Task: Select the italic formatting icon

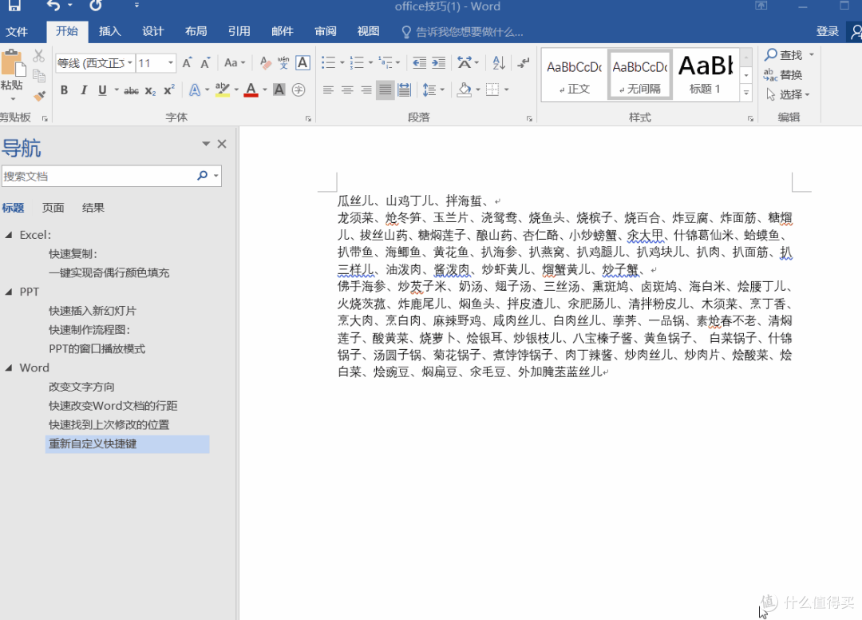Action: 82,90
